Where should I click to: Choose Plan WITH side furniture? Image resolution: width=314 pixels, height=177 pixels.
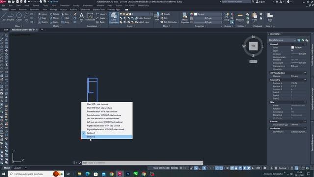(107, 104)
